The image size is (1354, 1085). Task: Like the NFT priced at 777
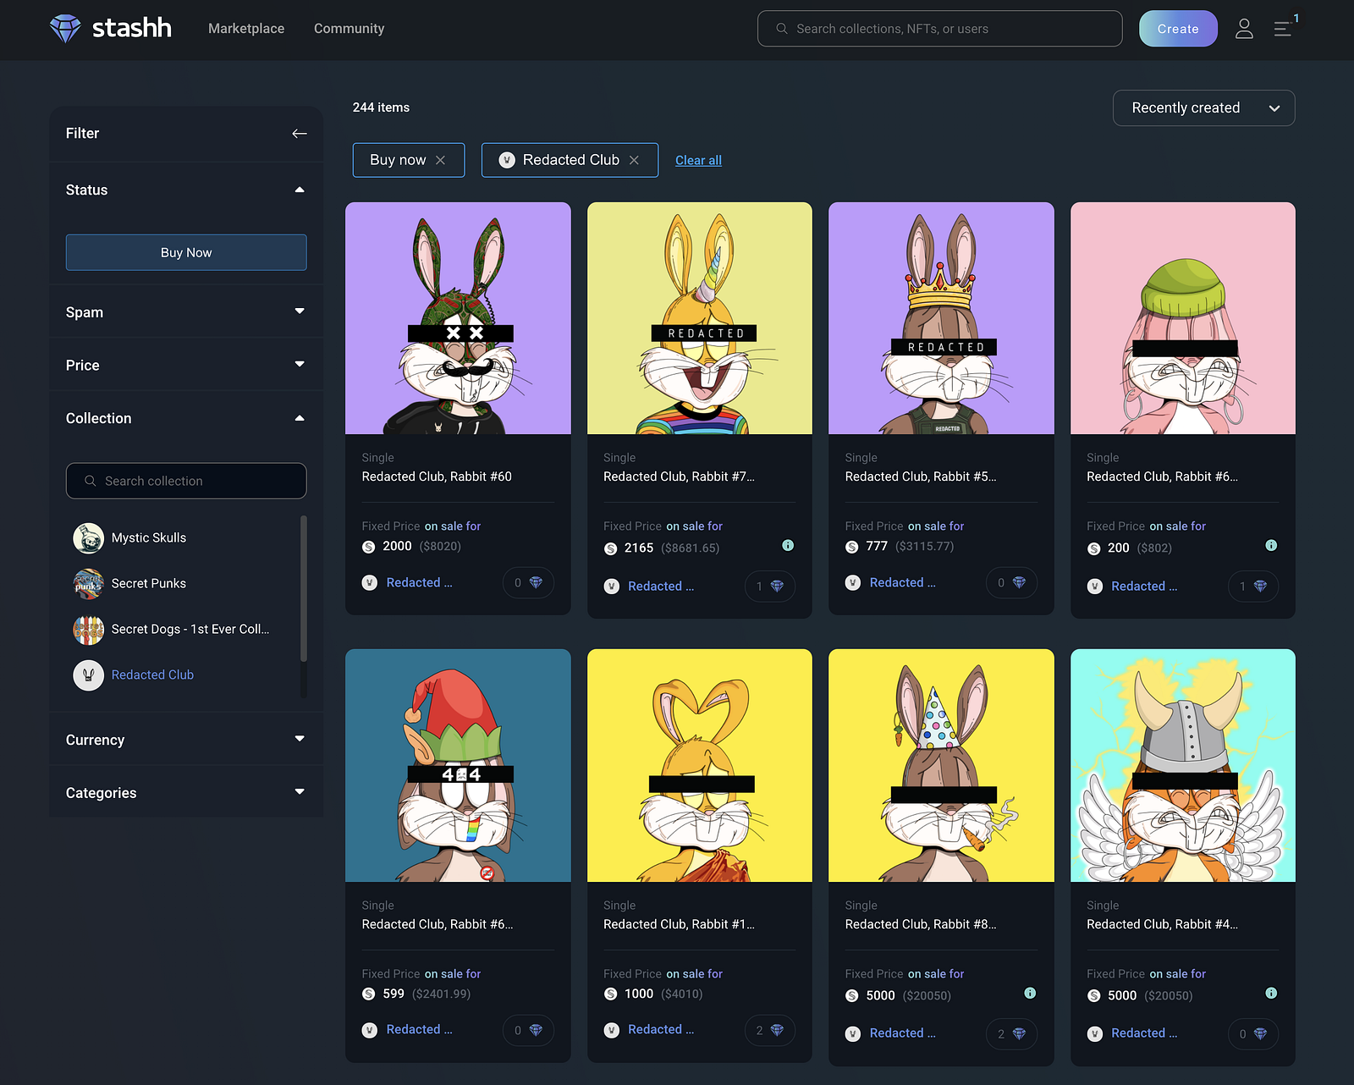[1011, 582]
